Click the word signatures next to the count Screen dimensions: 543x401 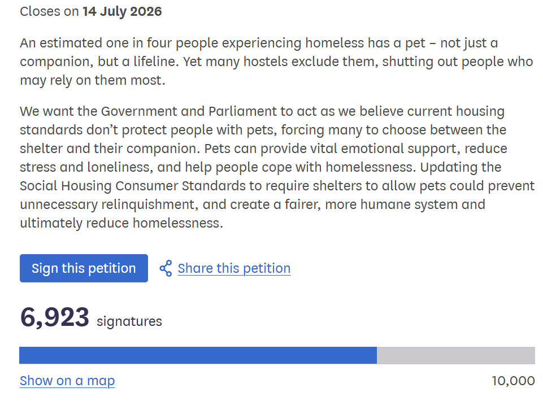[x=129, y=321]
